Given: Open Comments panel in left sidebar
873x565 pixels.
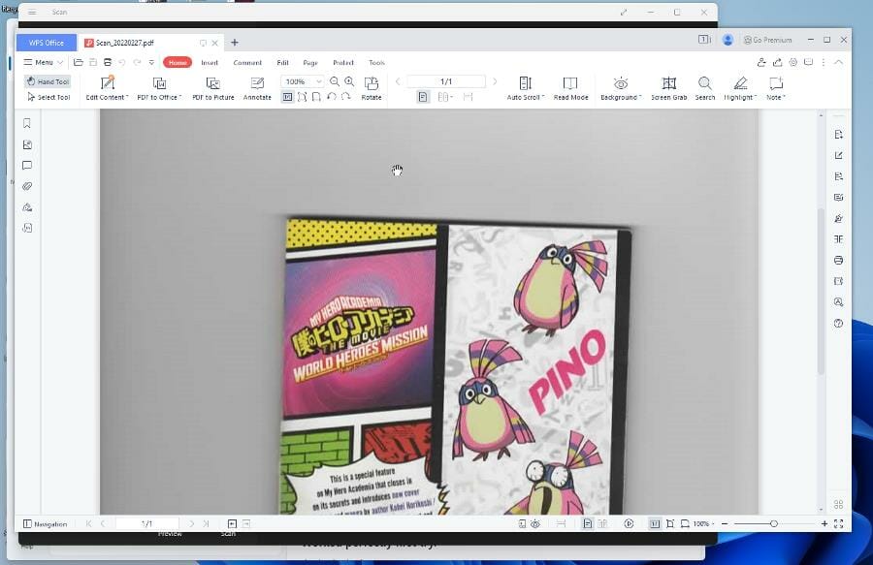Looking at the screenshot, I should (x=27, y=165).
